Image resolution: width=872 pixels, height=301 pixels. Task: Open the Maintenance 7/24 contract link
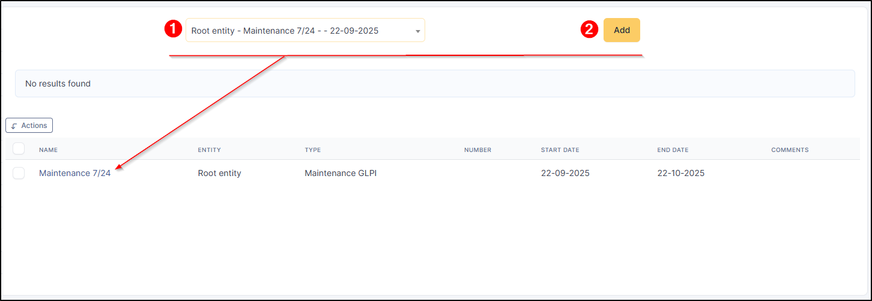pos(75,173)
